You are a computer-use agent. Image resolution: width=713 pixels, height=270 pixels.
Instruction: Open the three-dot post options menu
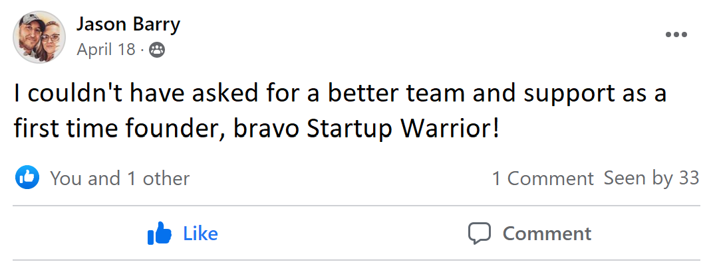(x=676, y=34)
